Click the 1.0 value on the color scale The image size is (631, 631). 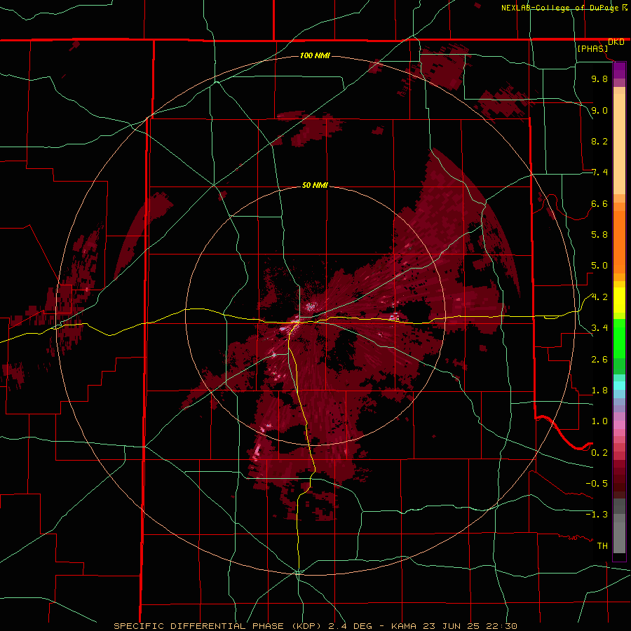(x=599, y=421)
